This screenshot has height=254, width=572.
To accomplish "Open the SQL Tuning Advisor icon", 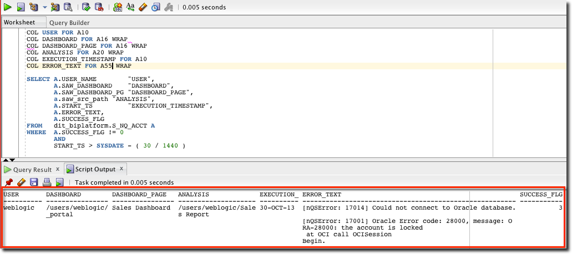I will (68, 7).
